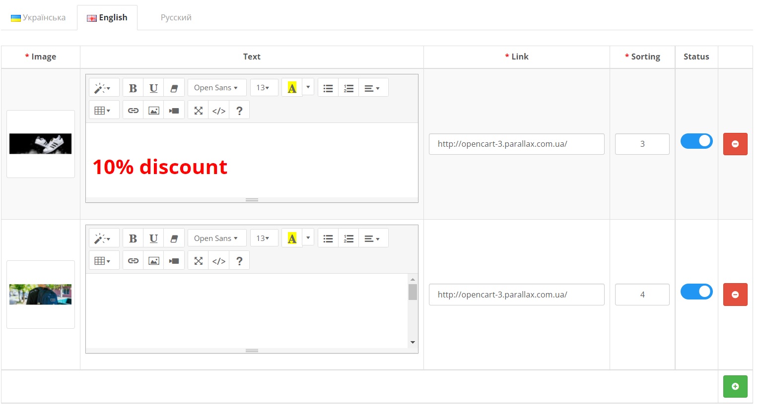Disable the status toggle of the first banner
The image size is (762, 416).
click(696, 141)
